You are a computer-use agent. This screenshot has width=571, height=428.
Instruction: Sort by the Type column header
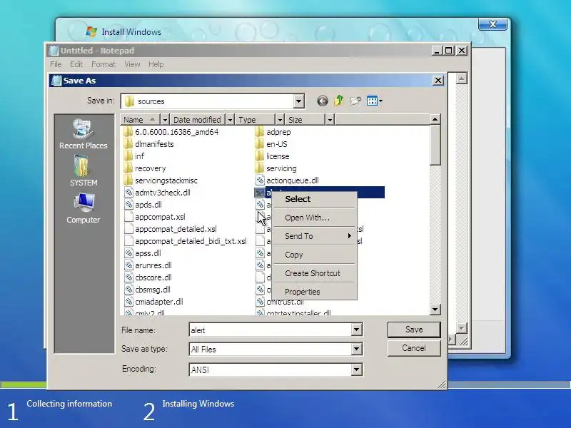[256, 119]
